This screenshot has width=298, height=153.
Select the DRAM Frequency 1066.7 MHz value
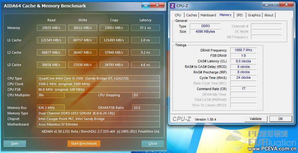243,50
